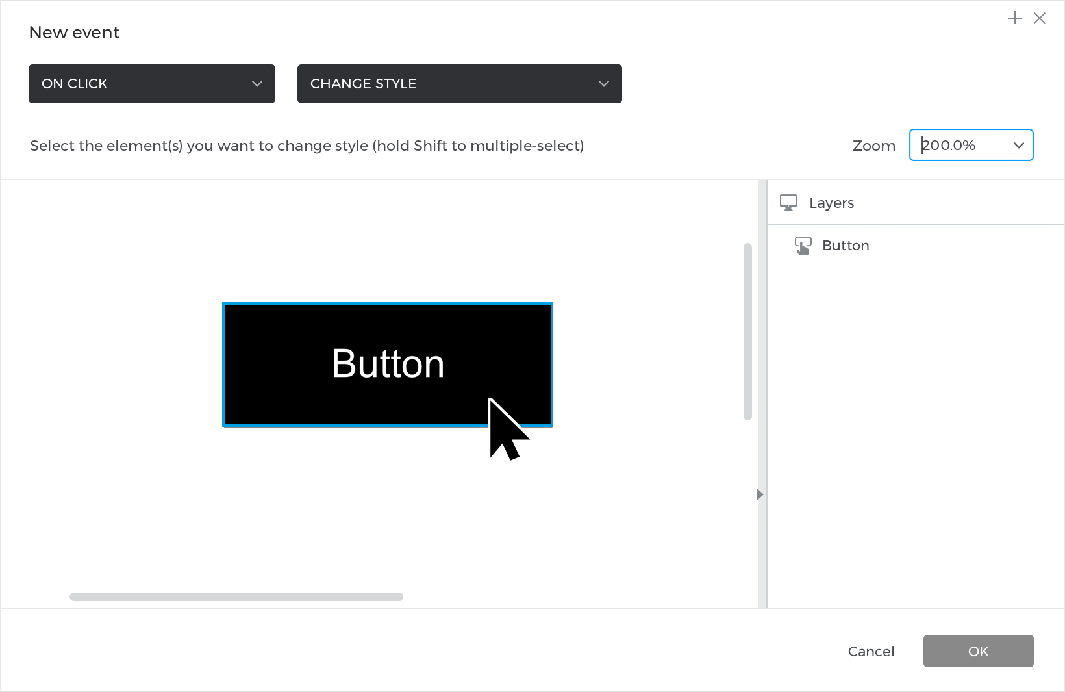1065x692 pixels.
Task: Select the Button layer name in Layers
Action: click(846, 246)
